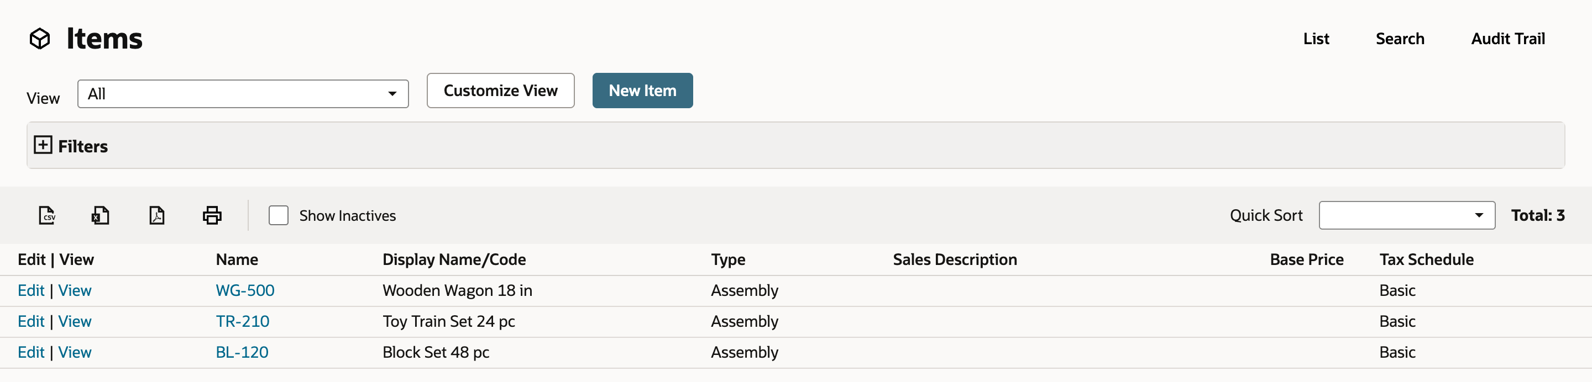Viewport: 1592px width, 382px height.
Task: Create a New Item
Action: 643,91
